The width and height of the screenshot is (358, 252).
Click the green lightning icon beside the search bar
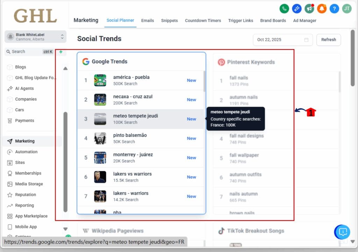60,52
